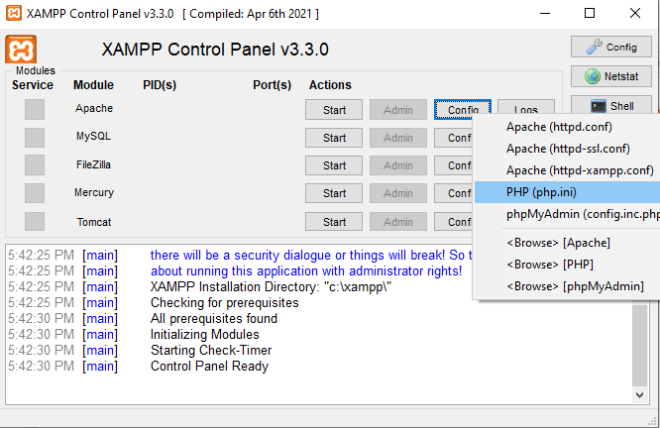Maximize the XAMPP Control Panel window
This screenshot has height=428, width=660.
(590, 13)
